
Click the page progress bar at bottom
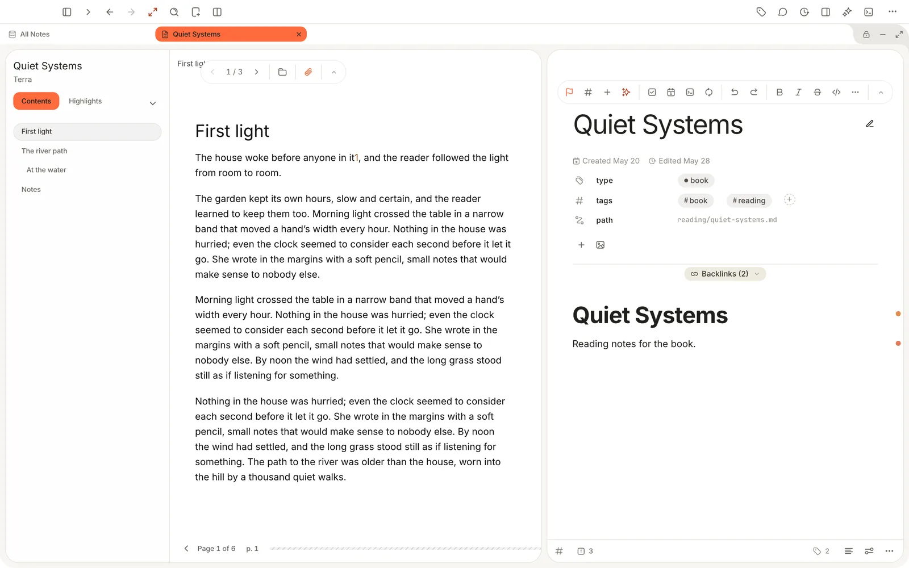(405, 549)
